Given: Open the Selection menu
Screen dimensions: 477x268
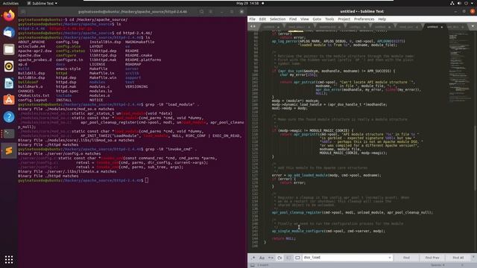Looking at the screenshot, I should 277,19.
